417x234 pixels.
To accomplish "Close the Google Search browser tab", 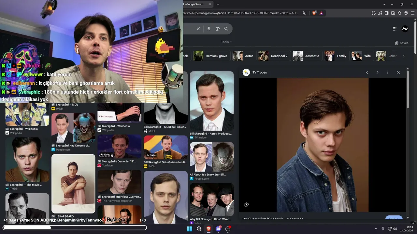I will [x=210, y=4].
